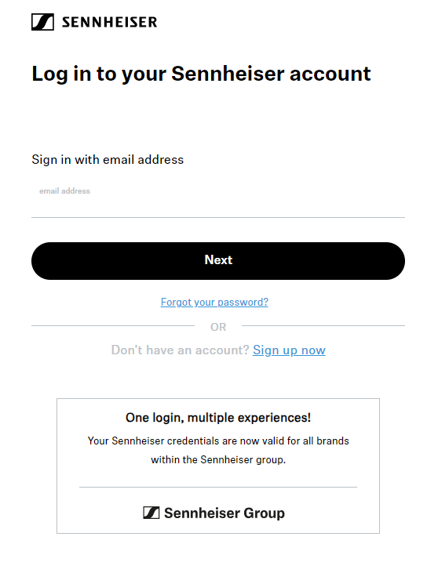Click the underline beneath the email field
This screenshot has width=438, height=573.
pos(218,217)
